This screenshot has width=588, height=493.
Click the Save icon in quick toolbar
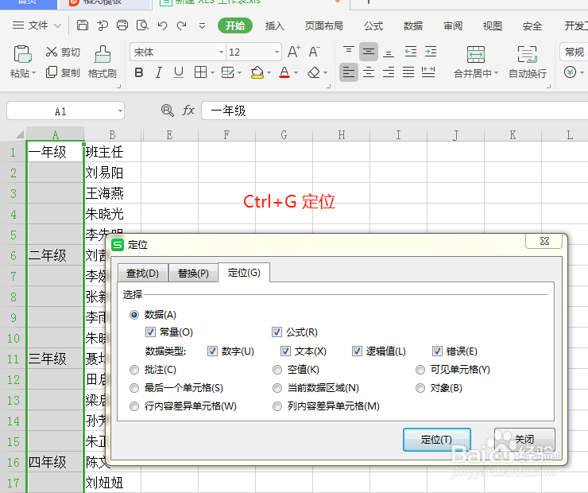[83, 25]
